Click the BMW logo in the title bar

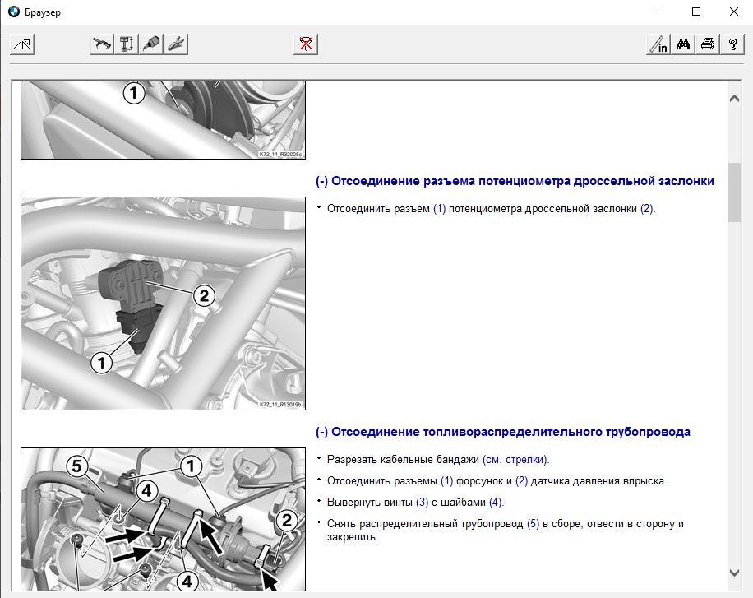coord(13,12)
